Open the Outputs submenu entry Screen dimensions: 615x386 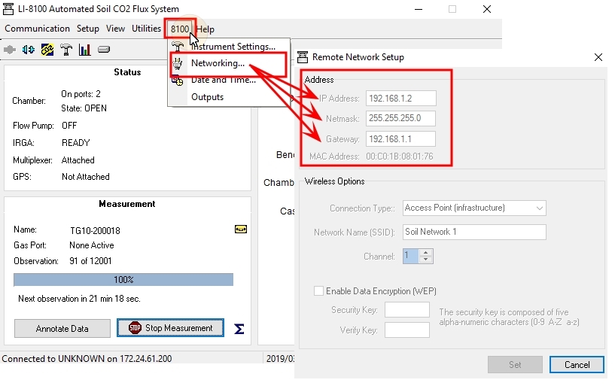coord(230,97)
